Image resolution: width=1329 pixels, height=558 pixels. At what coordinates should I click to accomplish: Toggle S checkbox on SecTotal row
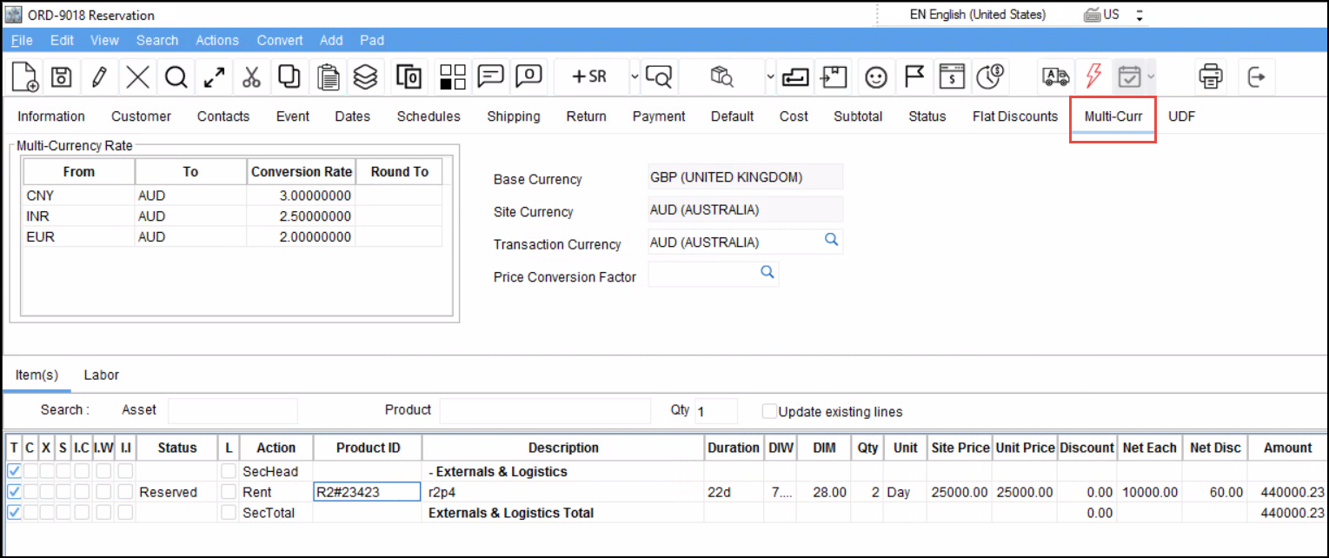coord(63,512)
